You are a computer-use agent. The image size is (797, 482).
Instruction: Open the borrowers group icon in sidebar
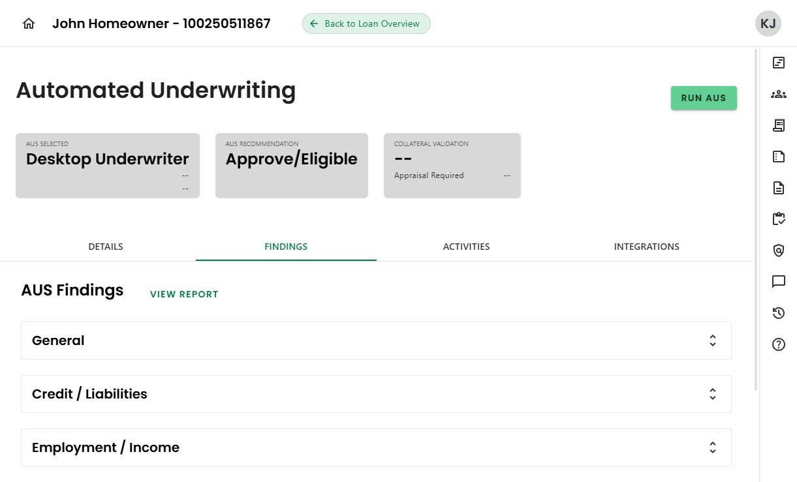tap(778, 94)
